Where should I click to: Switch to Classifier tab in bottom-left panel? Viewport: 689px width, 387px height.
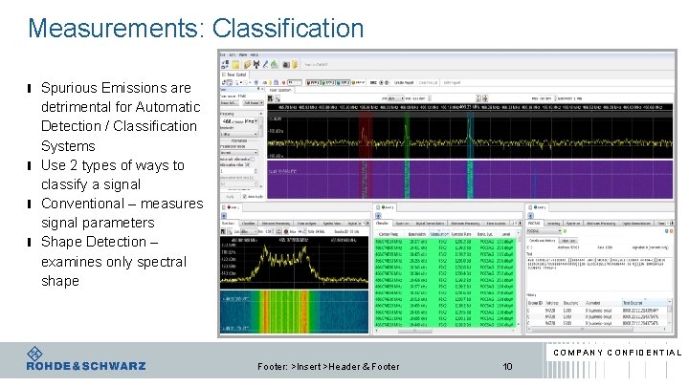(x=248, y=224)
